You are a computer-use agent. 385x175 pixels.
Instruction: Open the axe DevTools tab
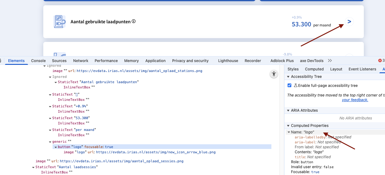312,61
